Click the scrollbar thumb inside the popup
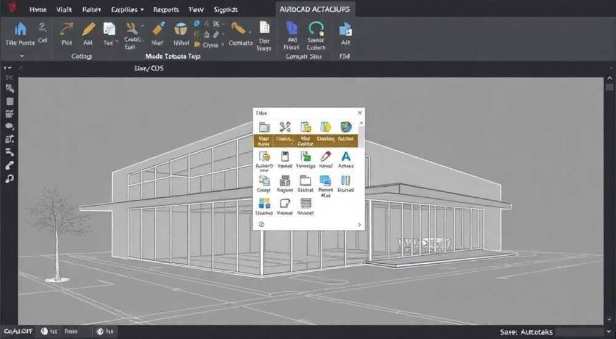 pyautogui.click(x=362, y=135)
